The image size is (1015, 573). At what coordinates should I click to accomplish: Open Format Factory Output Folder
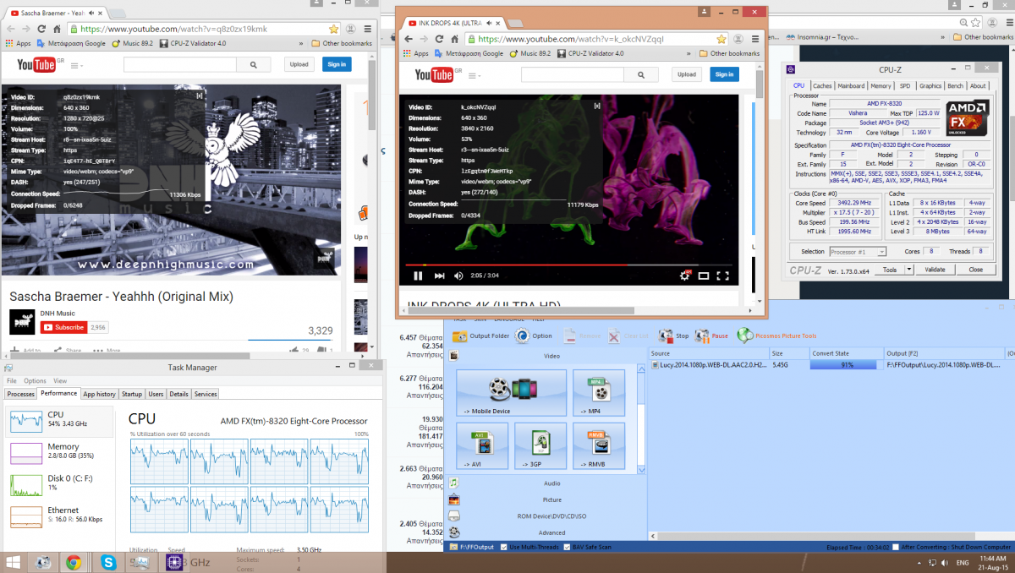(x=481, y=336)
